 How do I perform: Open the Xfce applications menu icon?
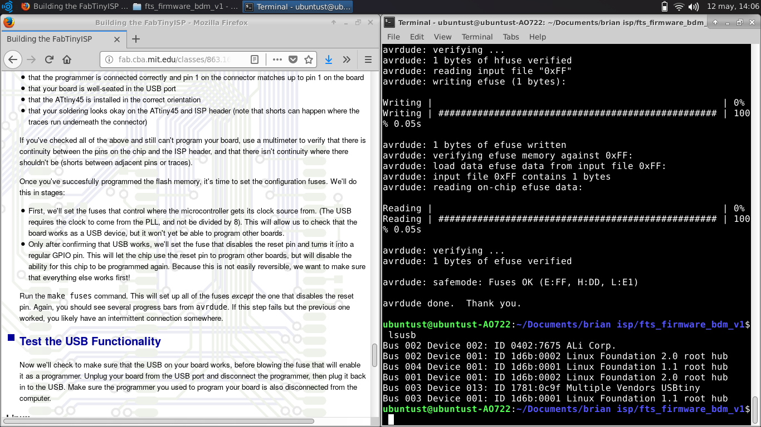pyautogui.click(x=7, y=7)
